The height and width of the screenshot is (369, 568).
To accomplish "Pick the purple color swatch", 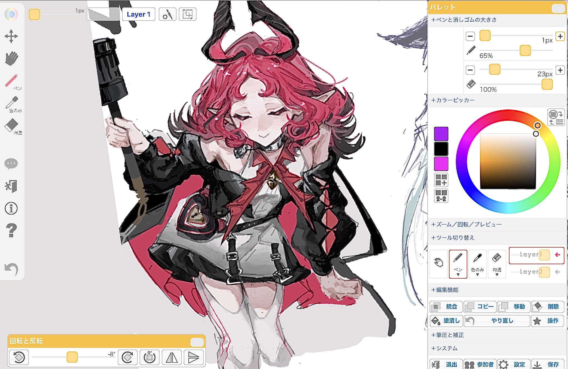I will [x=441, y=134].
